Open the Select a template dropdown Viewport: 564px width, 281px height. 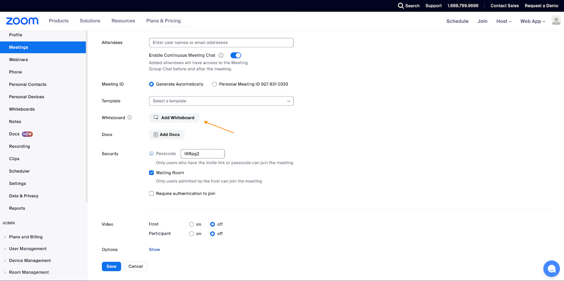pos(221,101)
